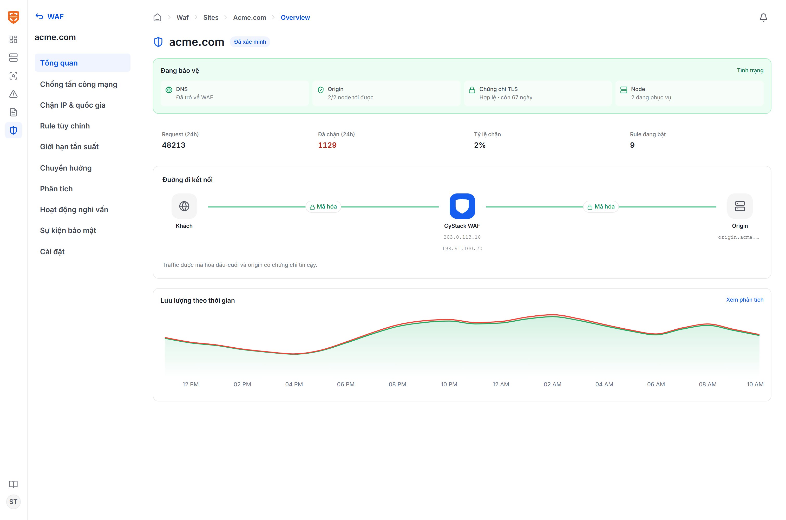Click the Origin shield-check icon
This screenshot has height=520, width=786.
pyautogui.click(x=320, y=90)
